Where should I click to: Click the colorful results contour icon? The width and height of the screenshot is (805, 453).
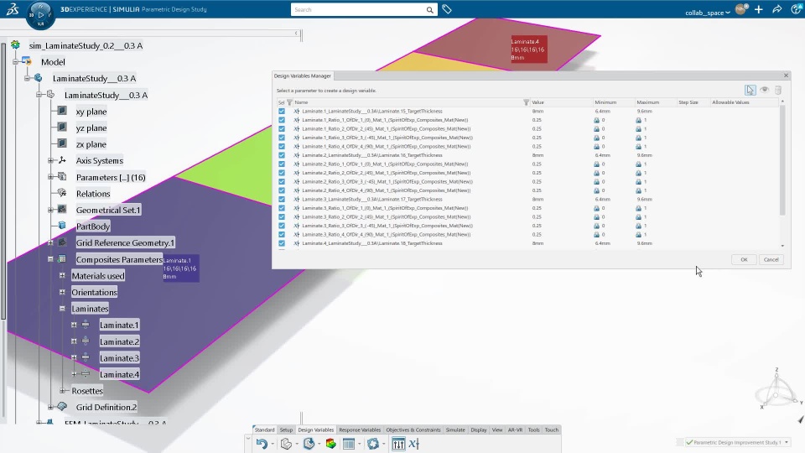tap(330, 444)
